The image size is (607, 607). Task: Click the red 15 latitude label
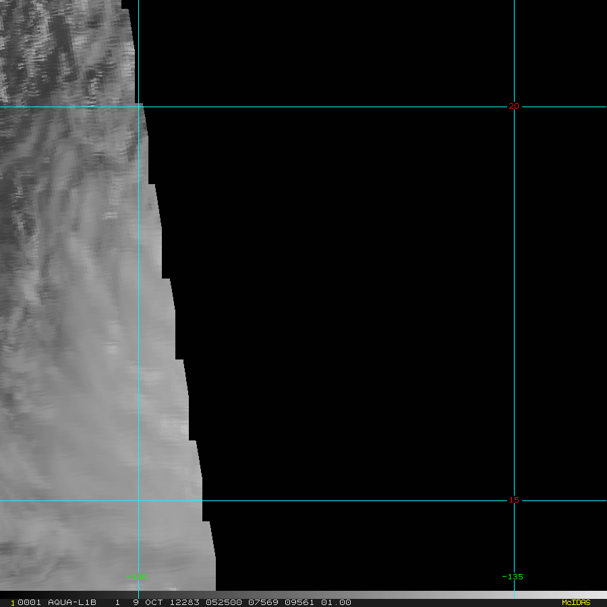(514, 500)
